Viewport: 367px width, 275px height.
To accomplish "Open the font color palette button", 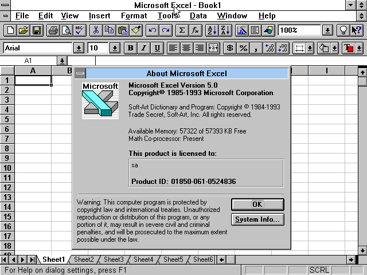I will [360, 48].
